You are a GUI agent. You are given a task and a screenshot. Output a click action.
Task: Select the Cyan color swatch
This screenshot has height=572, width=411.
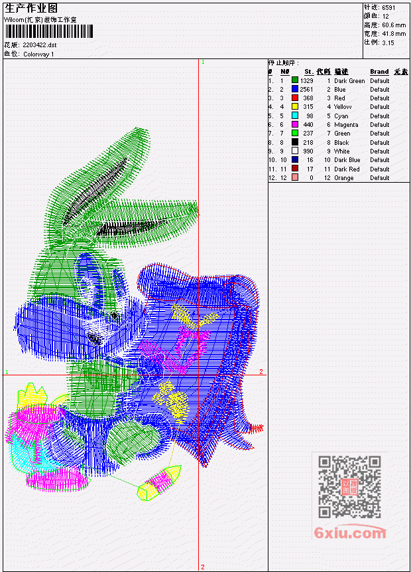[295, 116]
